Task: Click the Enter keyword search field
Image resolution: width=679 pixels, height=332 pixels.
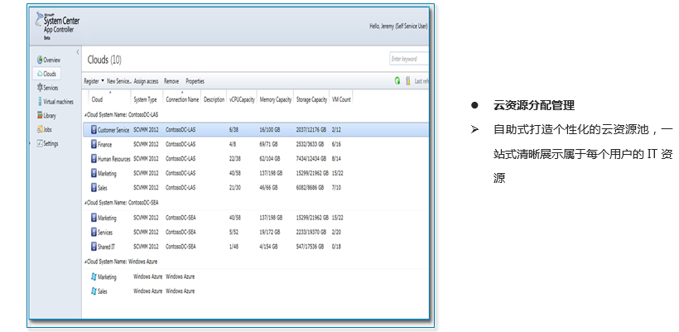Action: tap(409, 59)
